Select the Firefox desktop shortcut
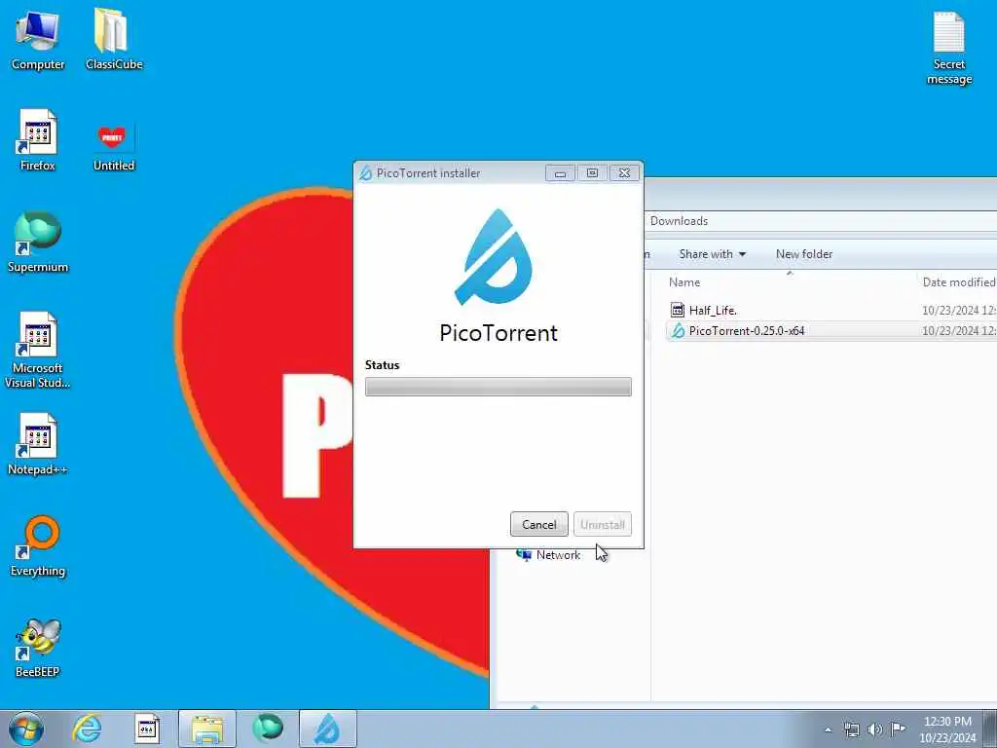Image resolution: width=997 pixels, height=748 pixels. [38, 140]
